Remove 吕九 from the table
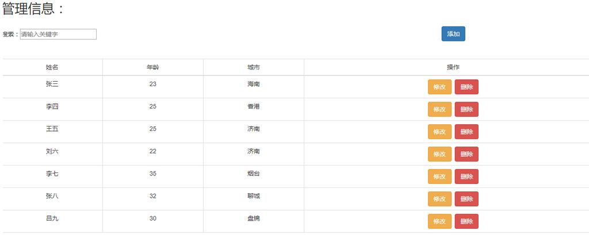The width and height of the screenshot is (589, 246). point(466,221)
